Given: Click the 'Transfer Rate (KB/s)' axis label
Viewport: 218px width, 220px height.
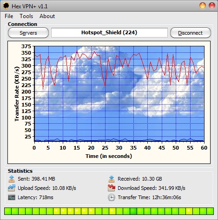Looking at the screenshot, I should (x=17, y=94).
